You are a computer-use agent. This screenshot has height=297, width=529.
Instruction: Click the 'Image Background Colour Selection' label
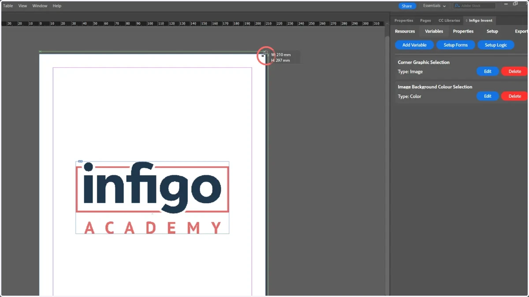coord(435,87)
